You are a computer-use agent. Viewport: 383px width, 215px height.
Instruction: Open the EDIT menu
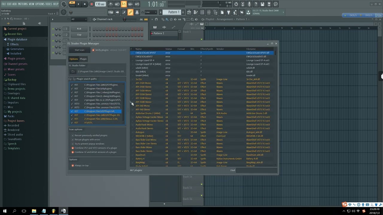click(x=9, y=4)
